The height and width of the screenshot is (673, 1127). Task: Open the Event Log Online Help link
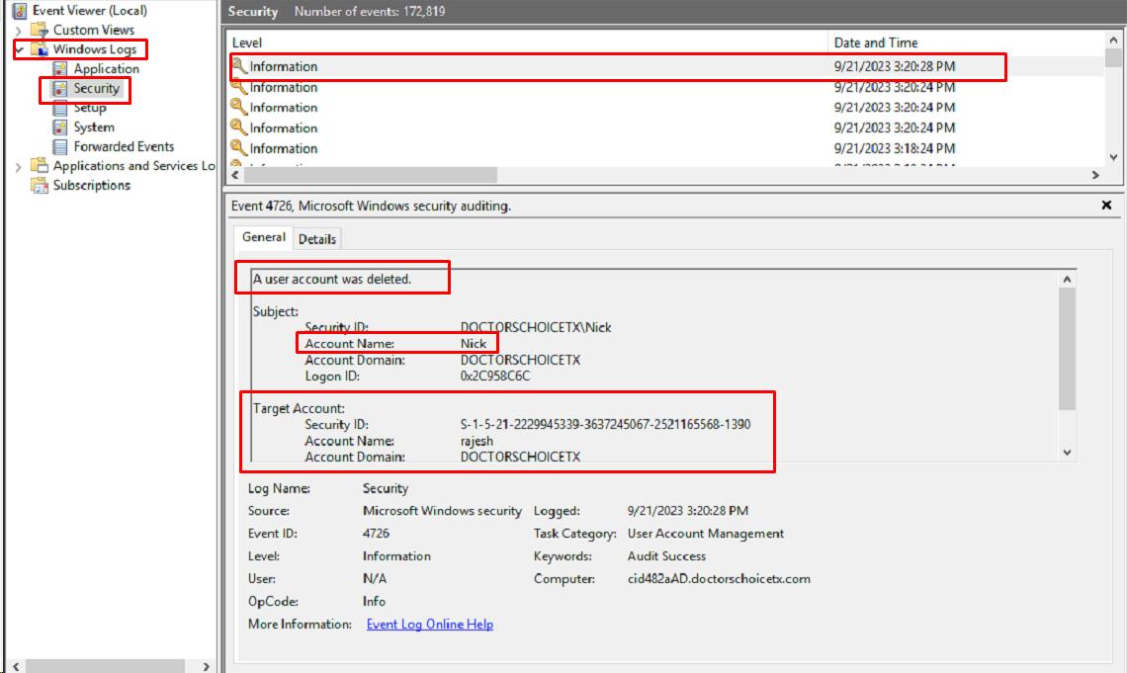[x=429, y=625]
